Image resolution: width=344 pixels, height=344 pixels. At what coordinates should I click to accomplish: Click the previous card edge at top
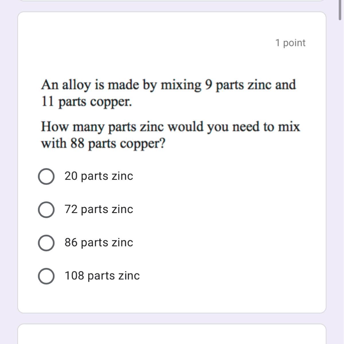point(172,1)
